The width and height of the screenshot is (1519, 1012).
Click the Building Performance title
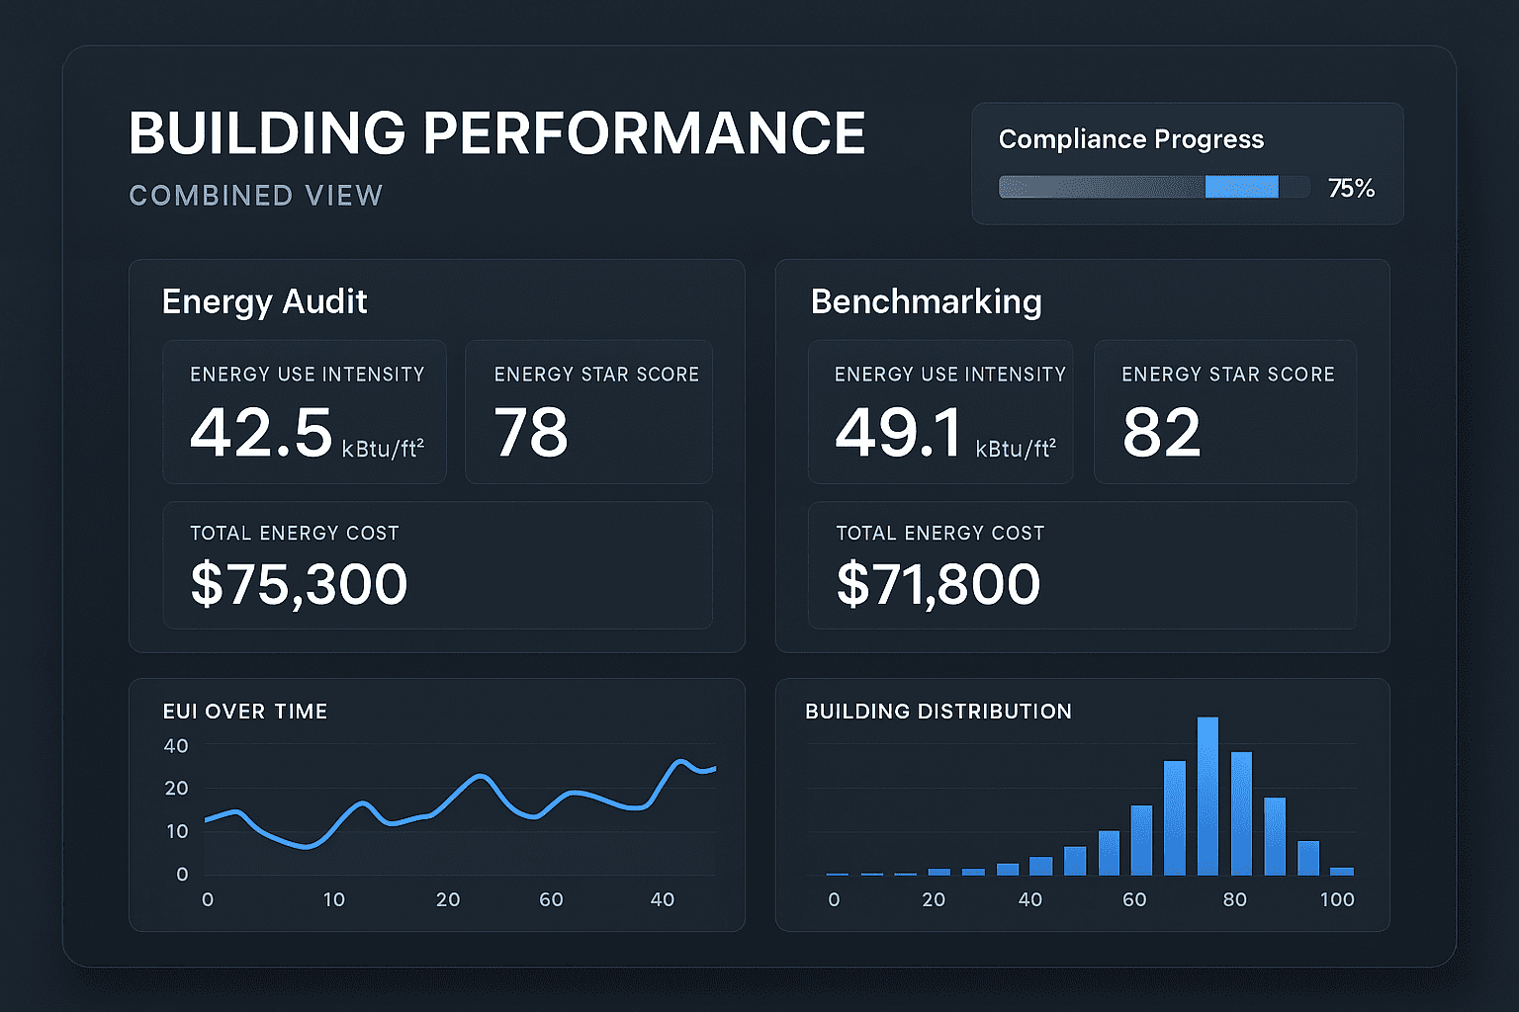496,133
